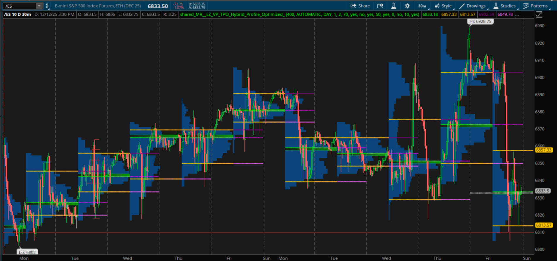The height and width of the screenshot is (261, 557).
Task: Click the ellipsis after study values
Action: 517,14
